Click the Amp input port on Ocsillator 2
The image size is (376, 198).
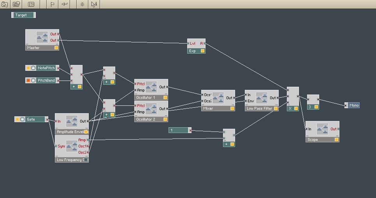(x=135, y=112)
